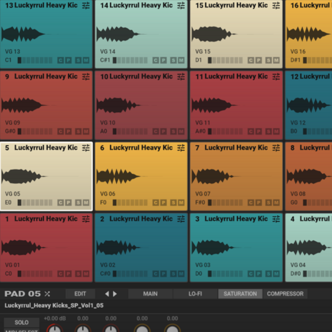The image size is (332, 332).
Task: Open settings sliders icon on pad 7
Action: tap(276, 148)
